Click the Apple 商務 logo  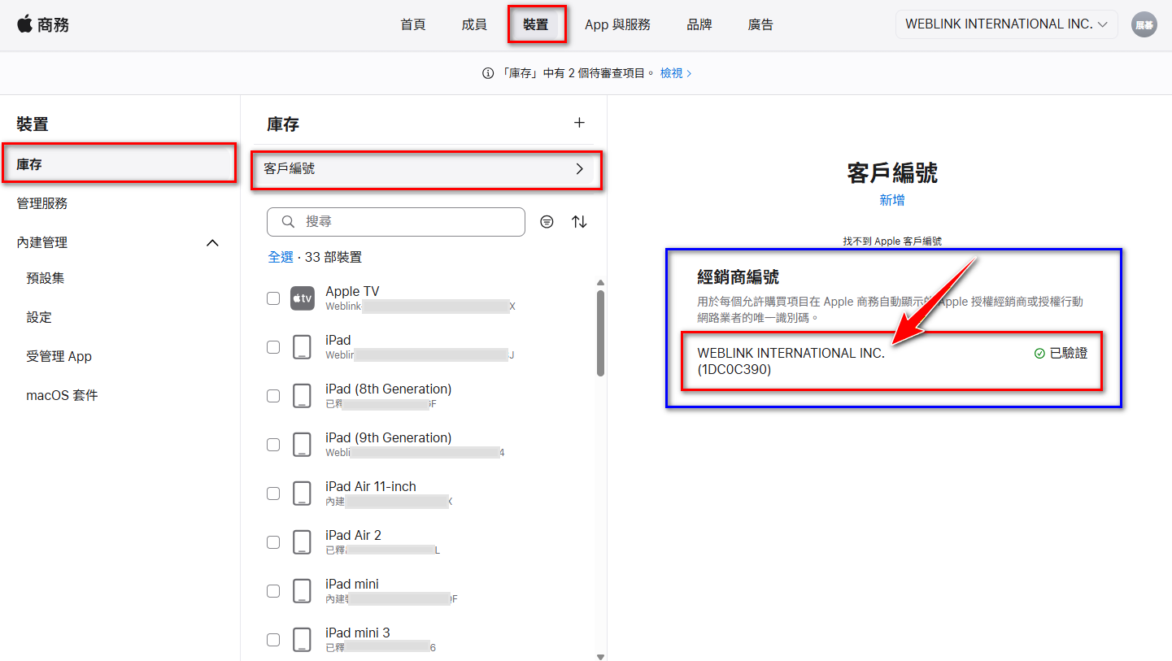(43, 24)
